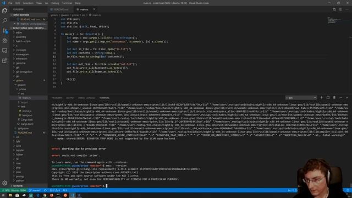Image resolution: width=352 pixels, height=198 pixels.
Task: Click the terminal command prompt line
Action: coord(79,186)
